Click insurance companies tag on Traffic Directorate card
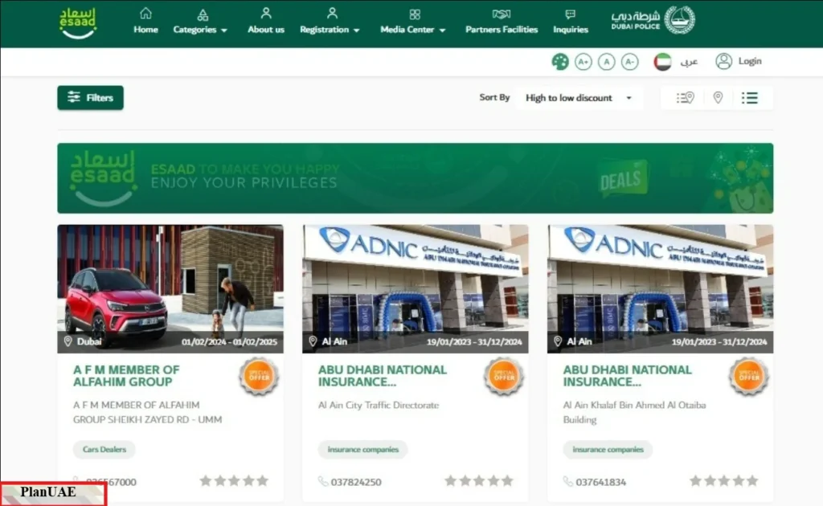The height and width of the screenshot is (506, 823). pos(362,449)
